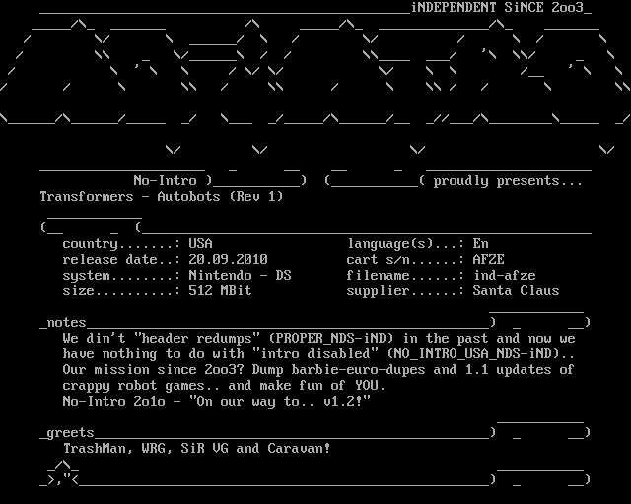Image resolution: width=631 pixels, height=504 pixels.
Task: Click the 'release date..:' field label
Action: click(121, 259)
